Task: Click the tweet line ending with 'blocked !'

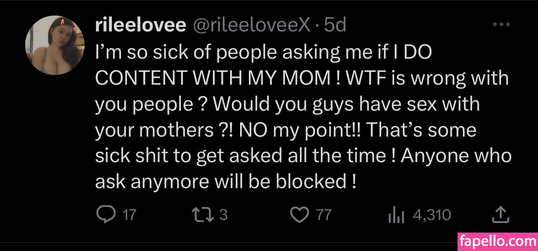Action: (226, 181)
